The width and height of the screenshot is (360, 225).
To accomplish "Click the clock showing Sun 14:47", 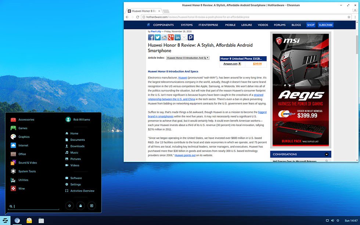I will [x=351, y=221].
